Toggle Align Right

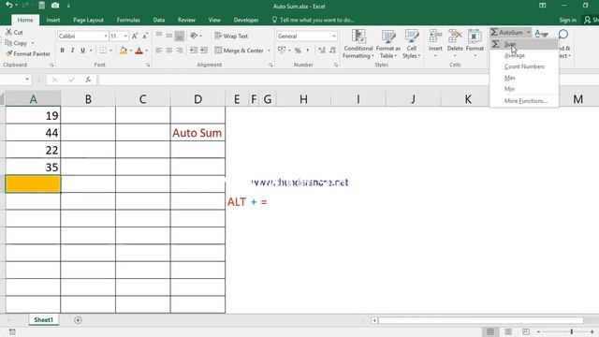pyautogui.click(x=179, y=51)
